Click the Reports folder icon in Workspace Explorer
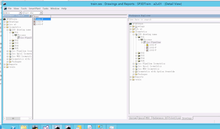Viewport: 220px width, 129px height. 133,77
